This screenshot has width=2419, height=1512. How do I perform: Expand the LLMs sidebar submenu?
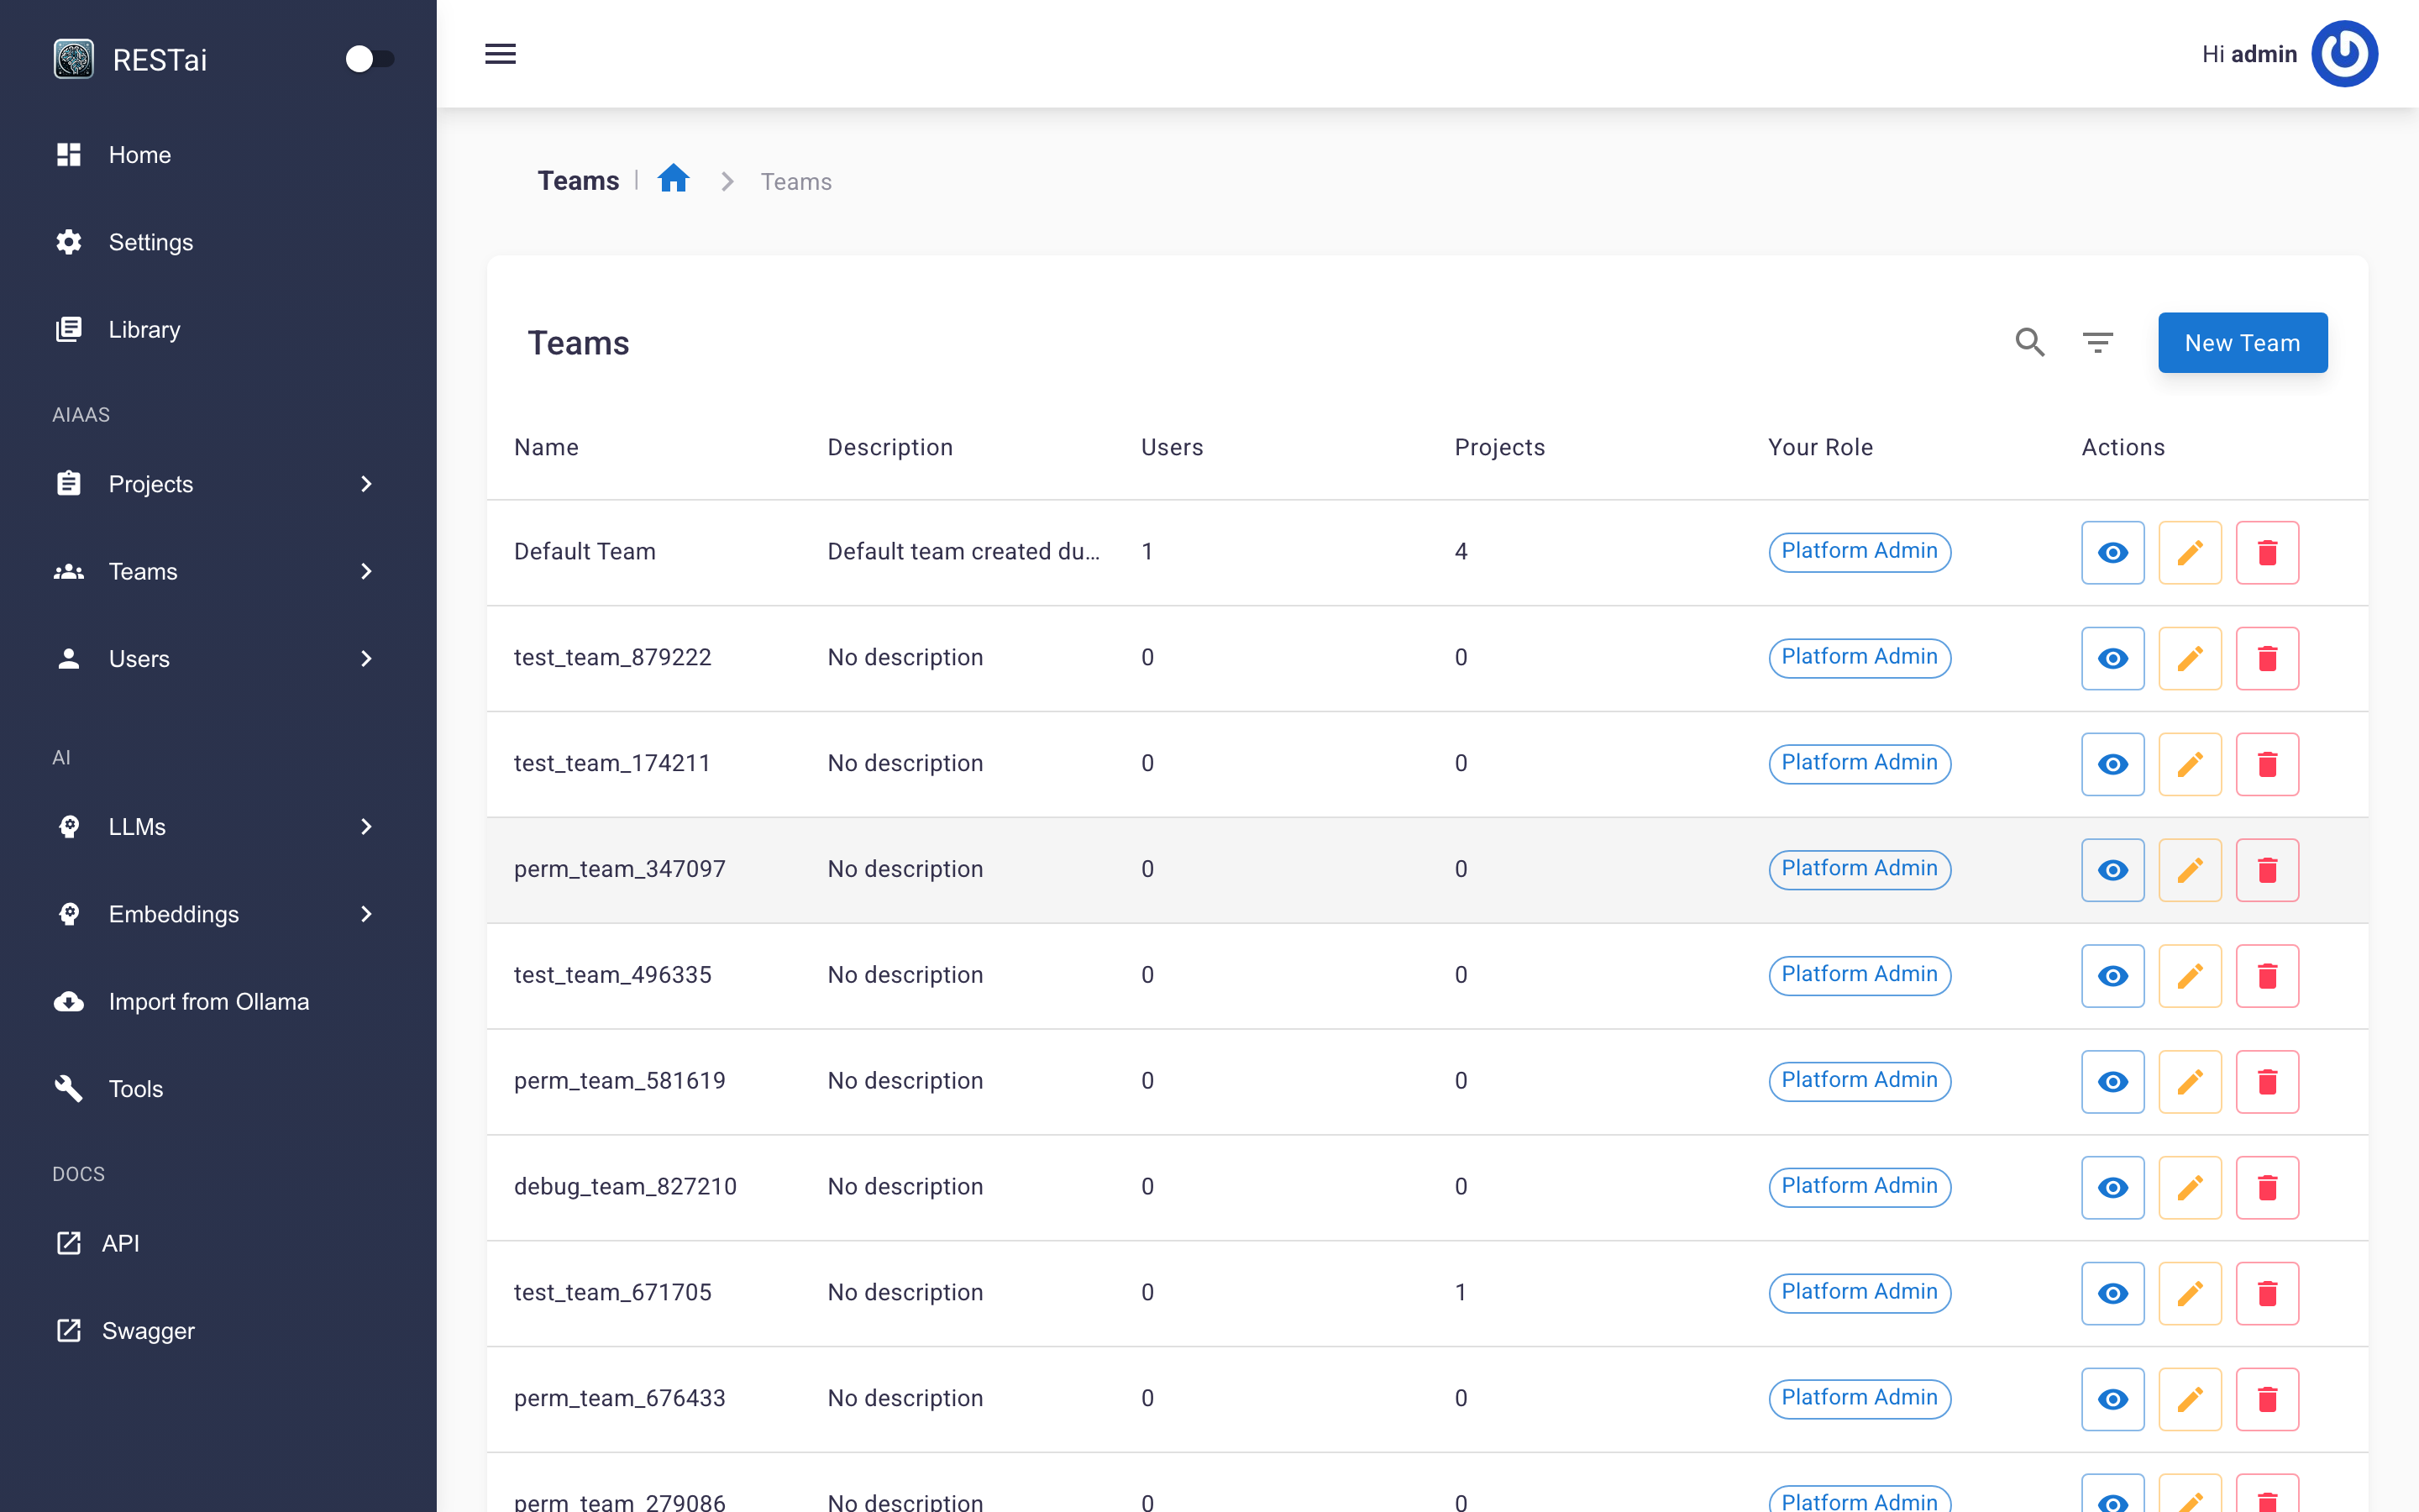(x=366, y=827)
